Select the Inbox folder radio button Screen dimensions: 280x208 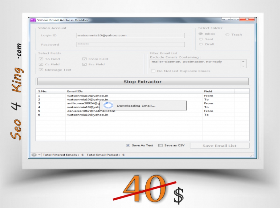[x=201, y=34]
